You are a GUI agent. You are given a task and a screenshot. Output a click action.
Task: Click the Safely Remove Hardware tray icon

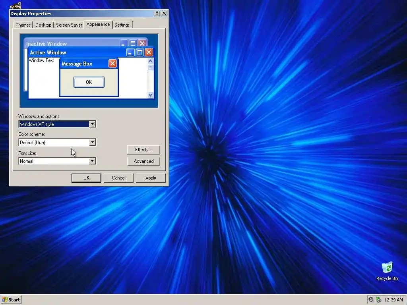click(x=379, y=300)
